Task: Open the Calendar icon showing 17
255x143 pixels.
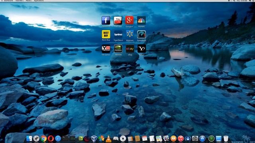Action: [144, 139]
